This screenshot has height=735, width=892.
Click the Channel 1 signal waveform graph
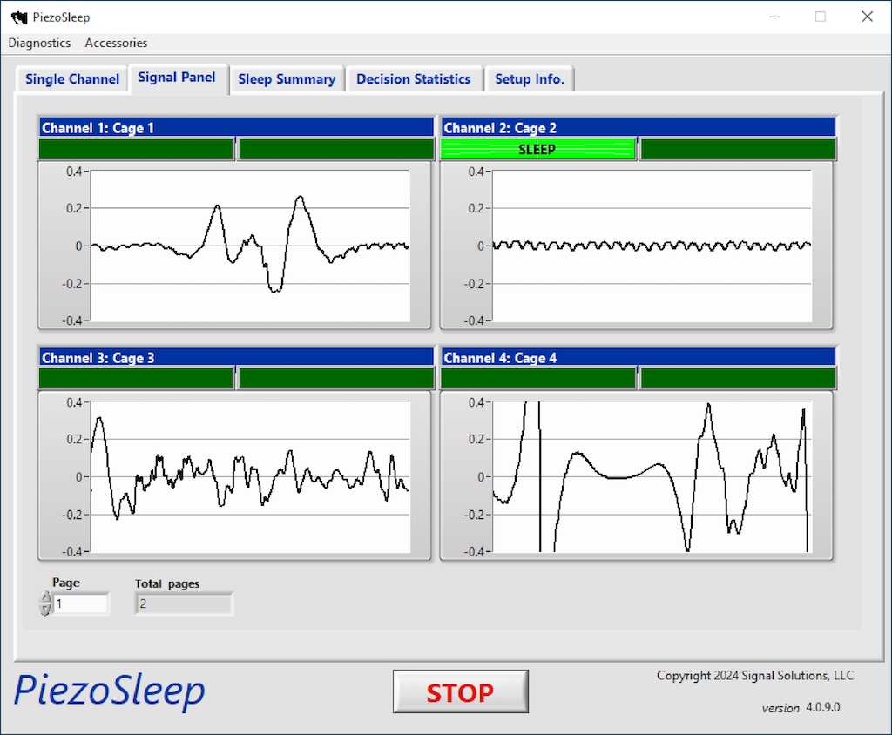[x=250, y=246]
